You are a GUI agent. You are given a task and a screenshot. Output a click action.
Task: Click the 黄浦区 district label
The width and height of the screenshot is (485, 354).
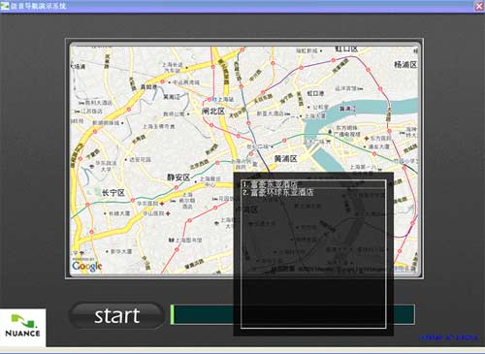[285, 158]
